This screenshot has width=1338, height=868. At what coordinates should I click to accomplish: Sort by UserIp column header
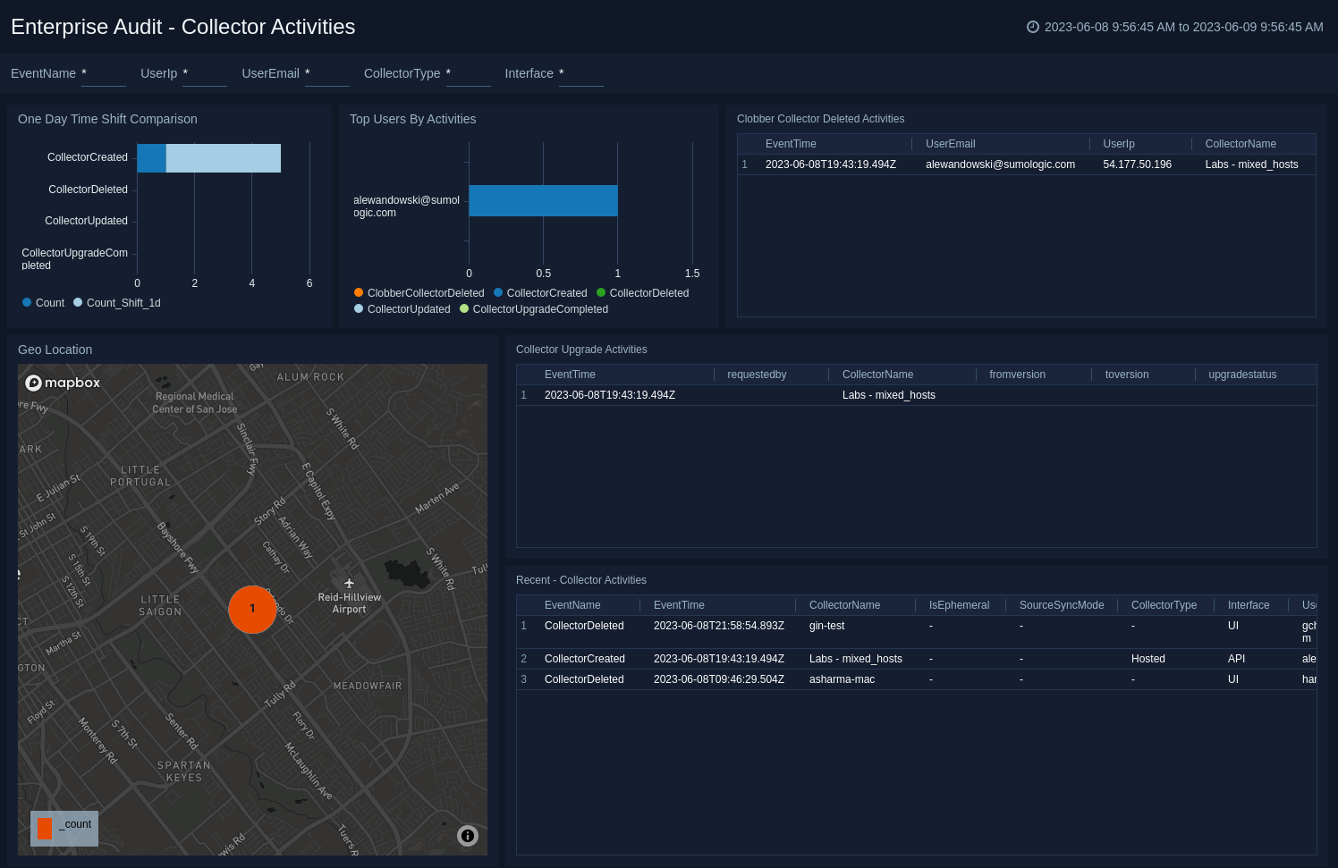(x=1118, y=144)
